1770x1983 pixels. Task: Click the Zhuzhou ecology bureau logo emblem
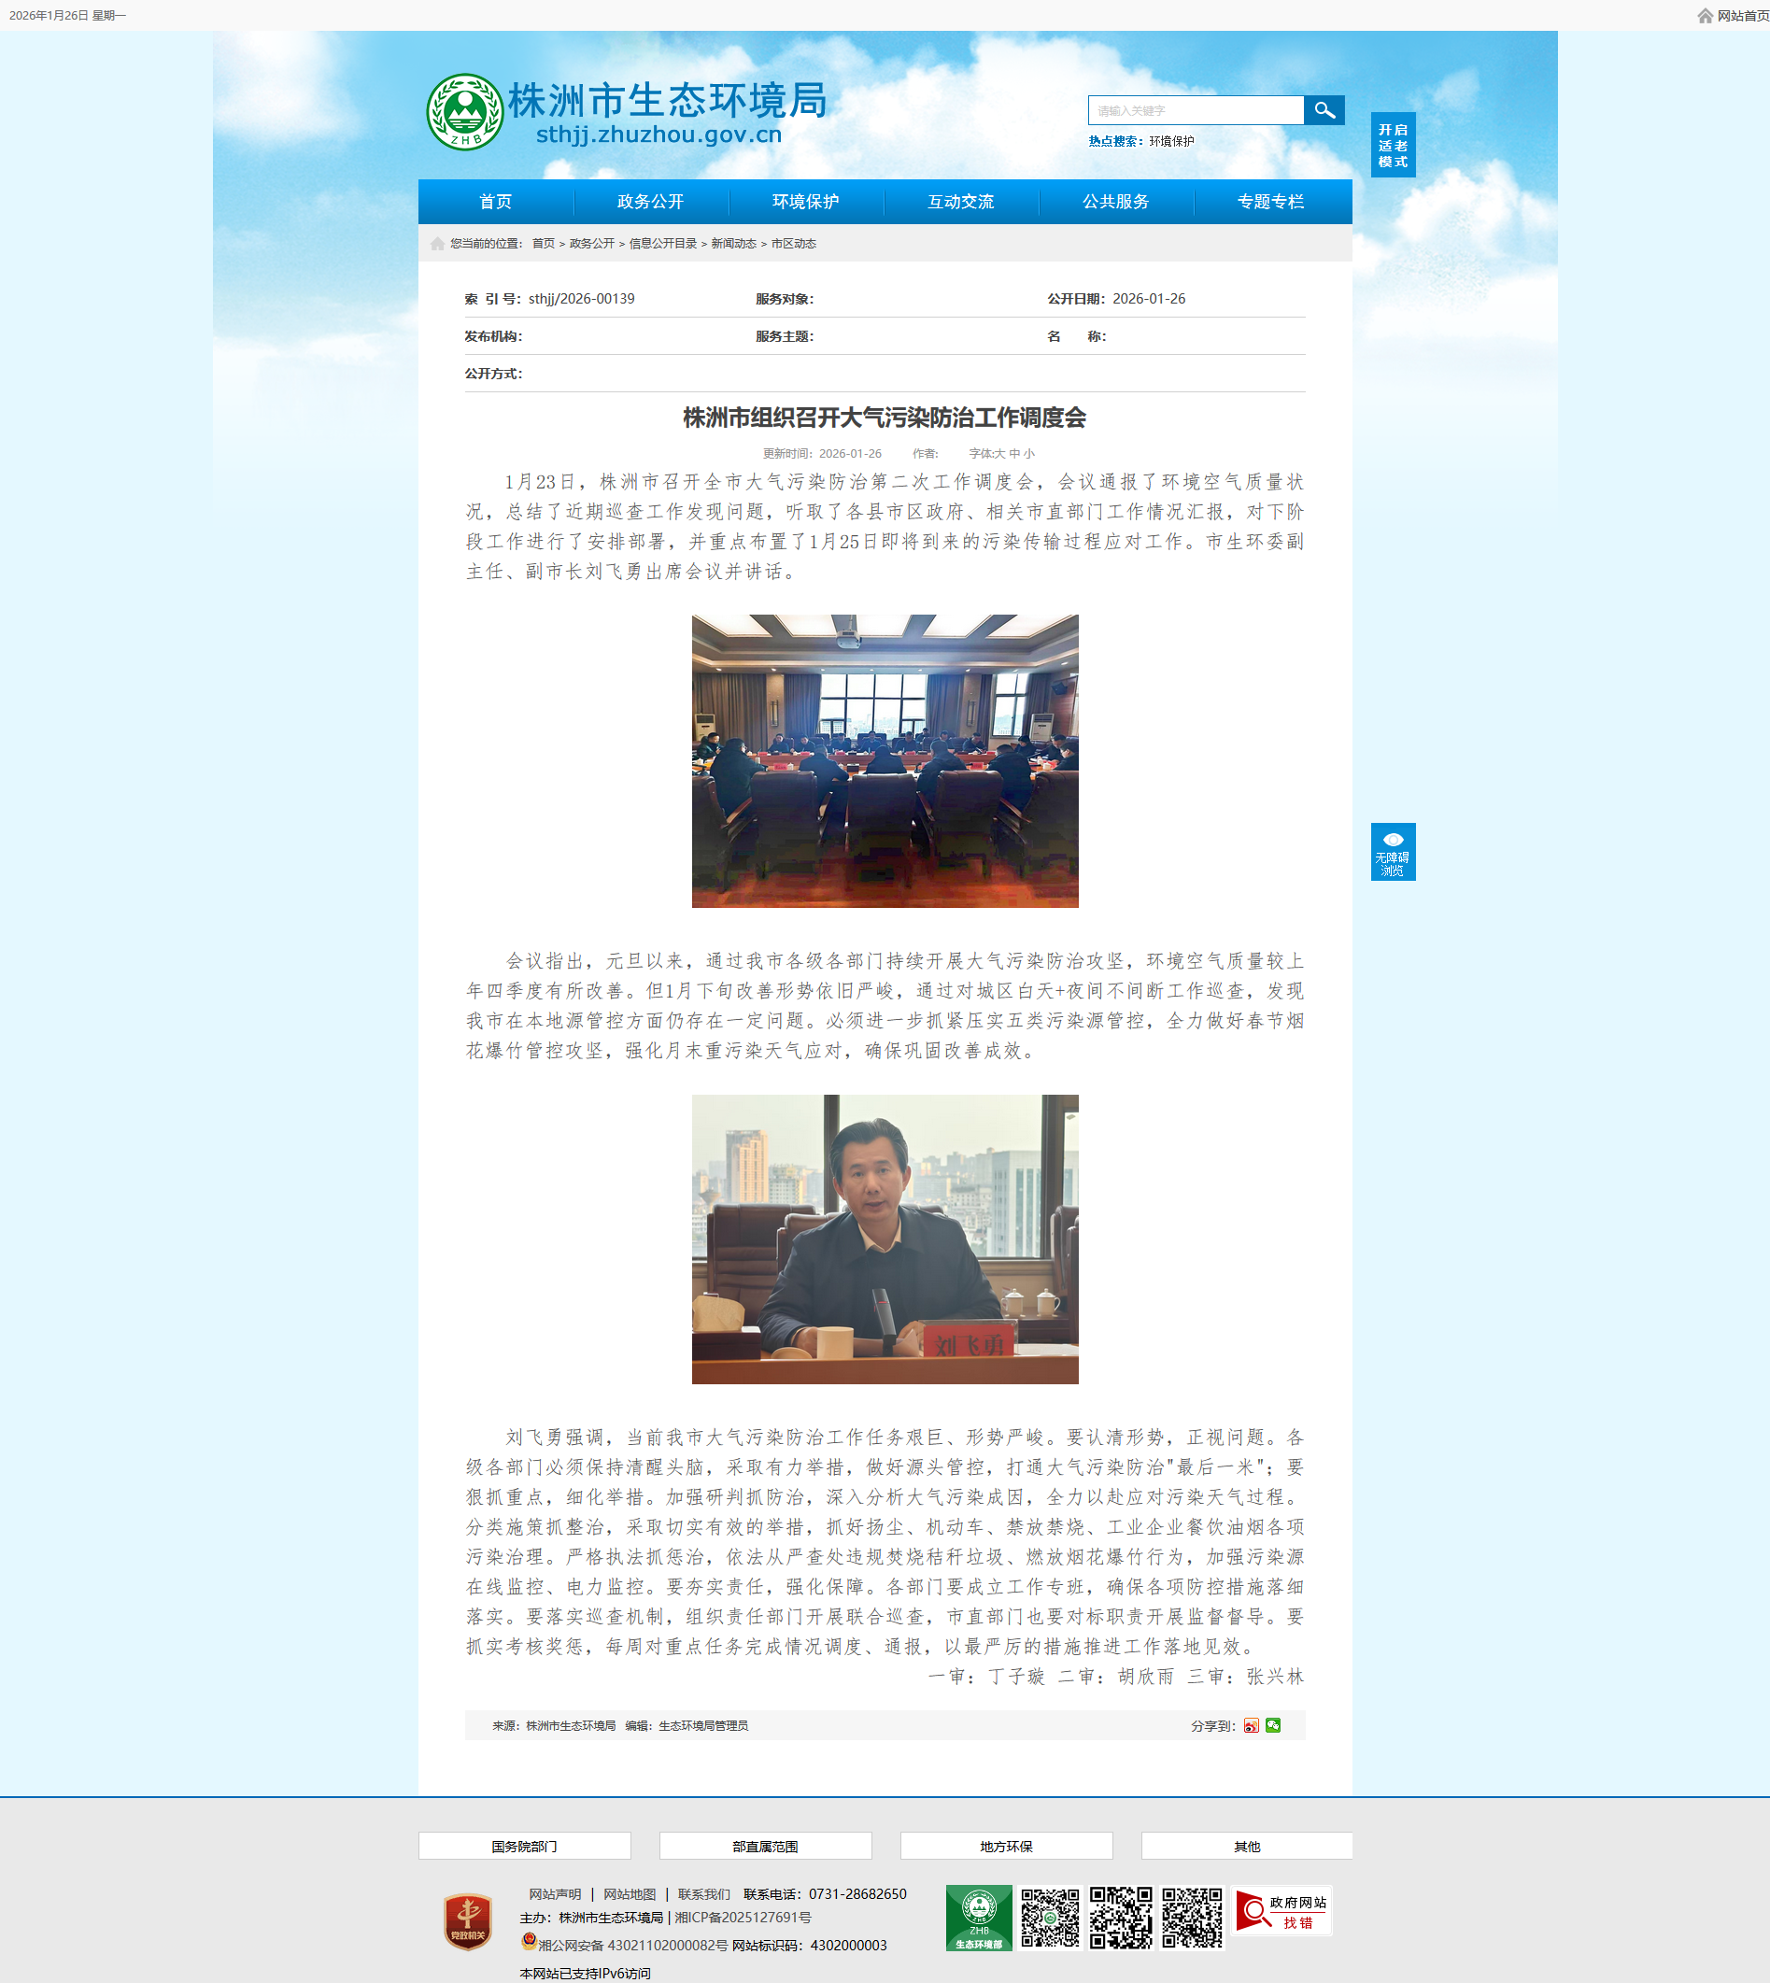point(465,113)
